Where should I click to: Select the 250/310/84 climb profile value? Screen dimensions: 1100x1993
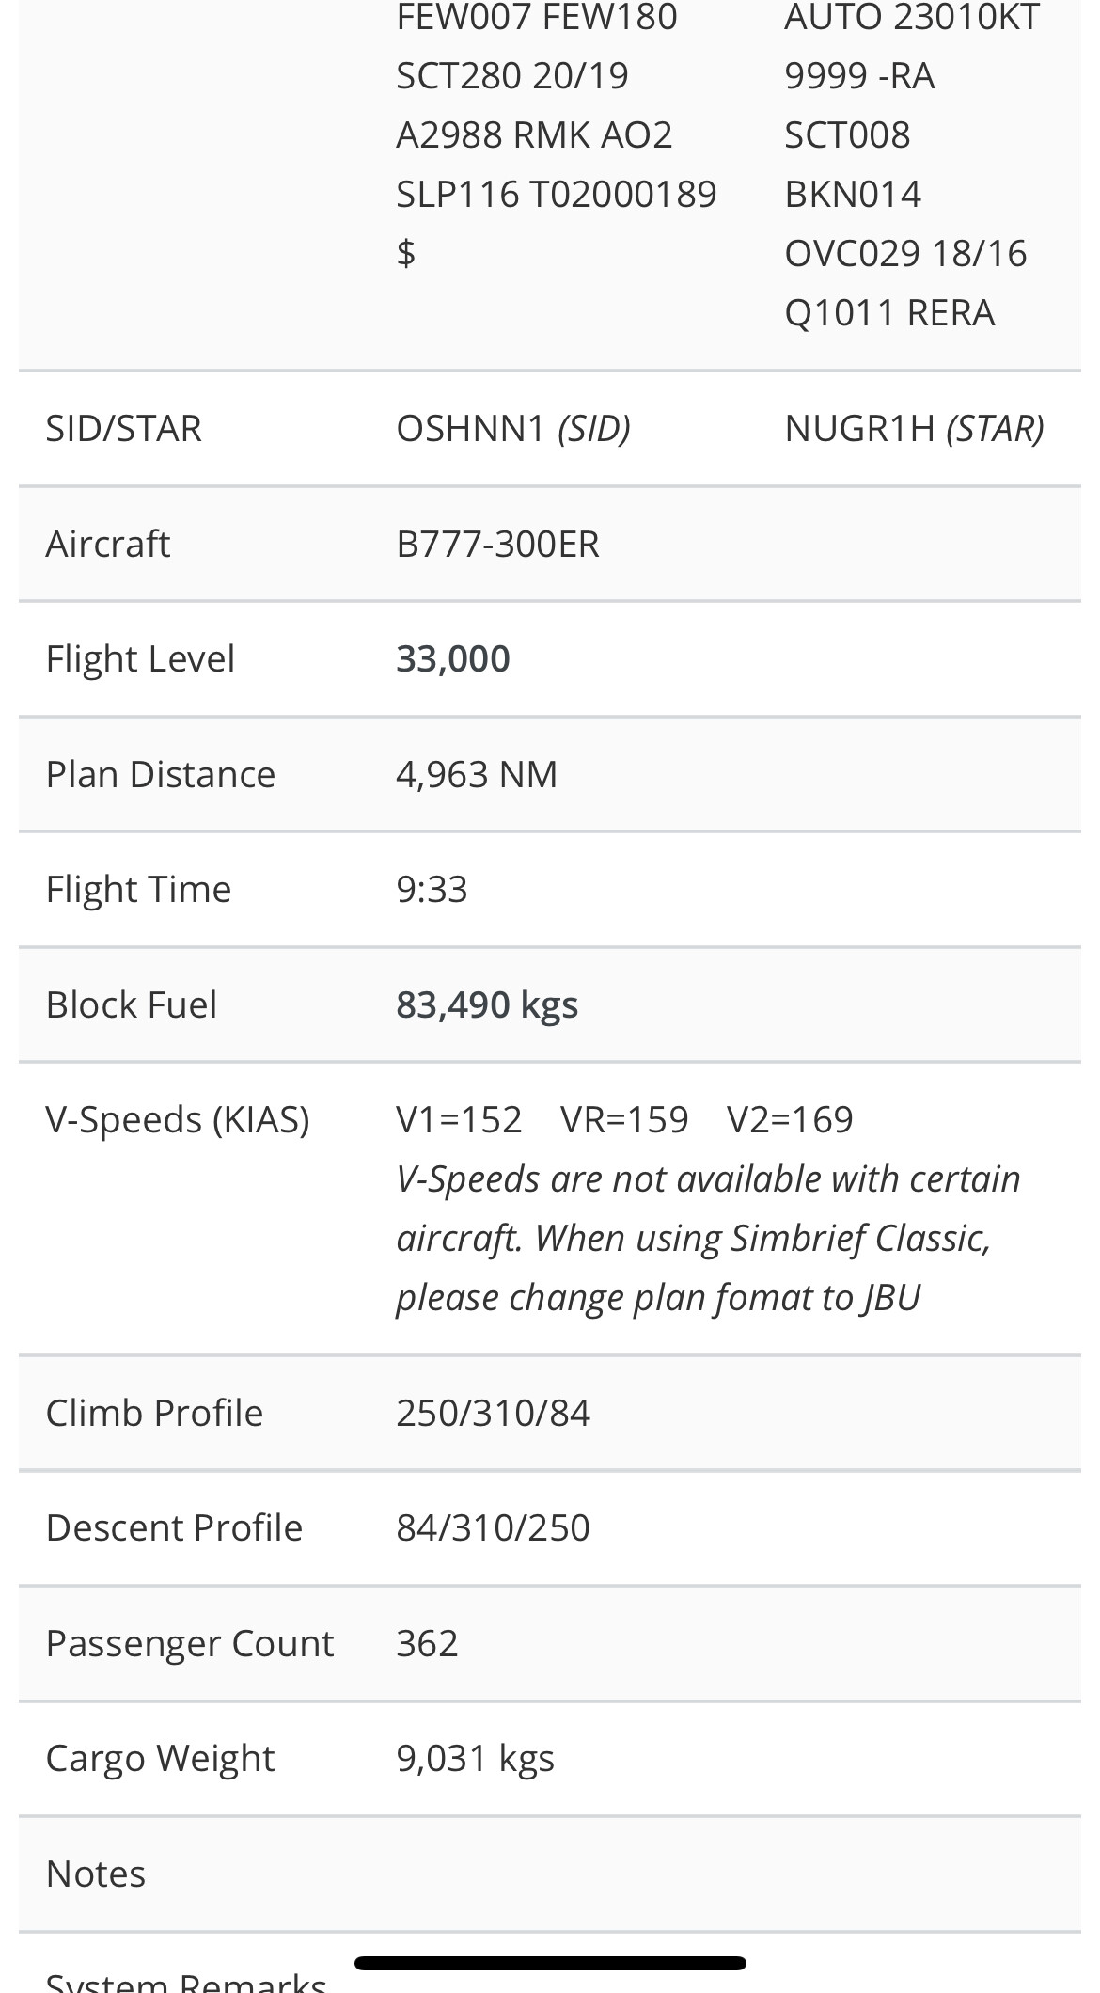click(x=493, y=1414)
